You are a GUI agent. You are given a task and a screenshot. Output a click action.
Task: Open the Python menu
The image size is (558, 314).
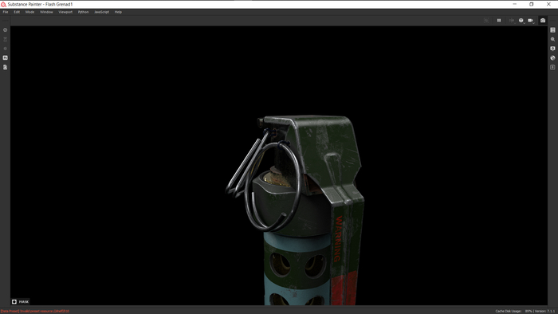83,12
